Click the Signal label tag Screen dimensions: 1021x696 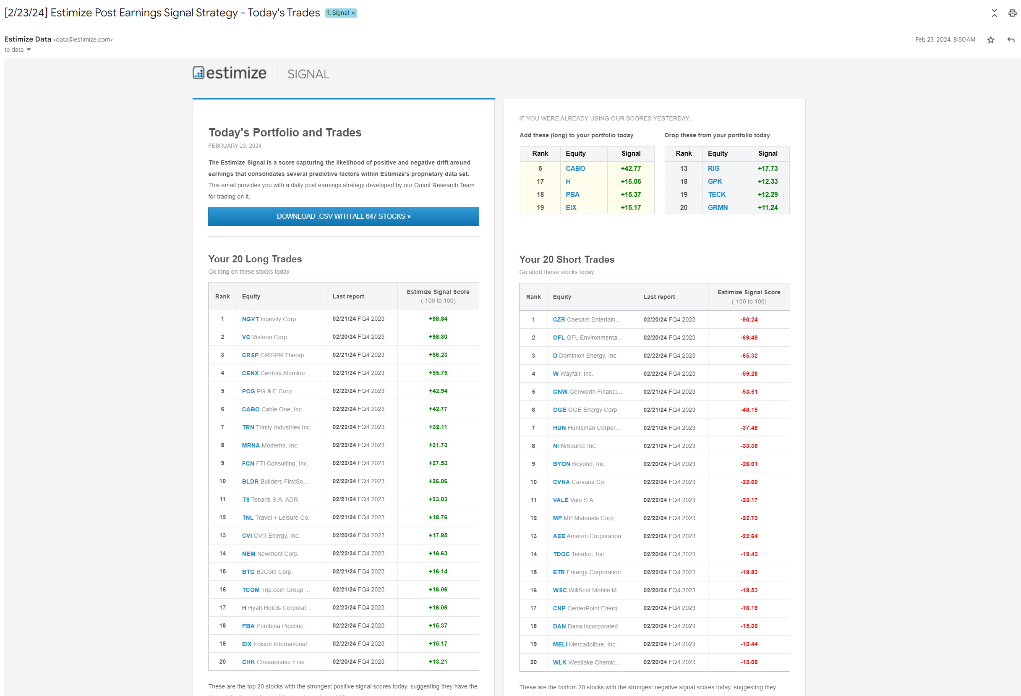[337, 13]
